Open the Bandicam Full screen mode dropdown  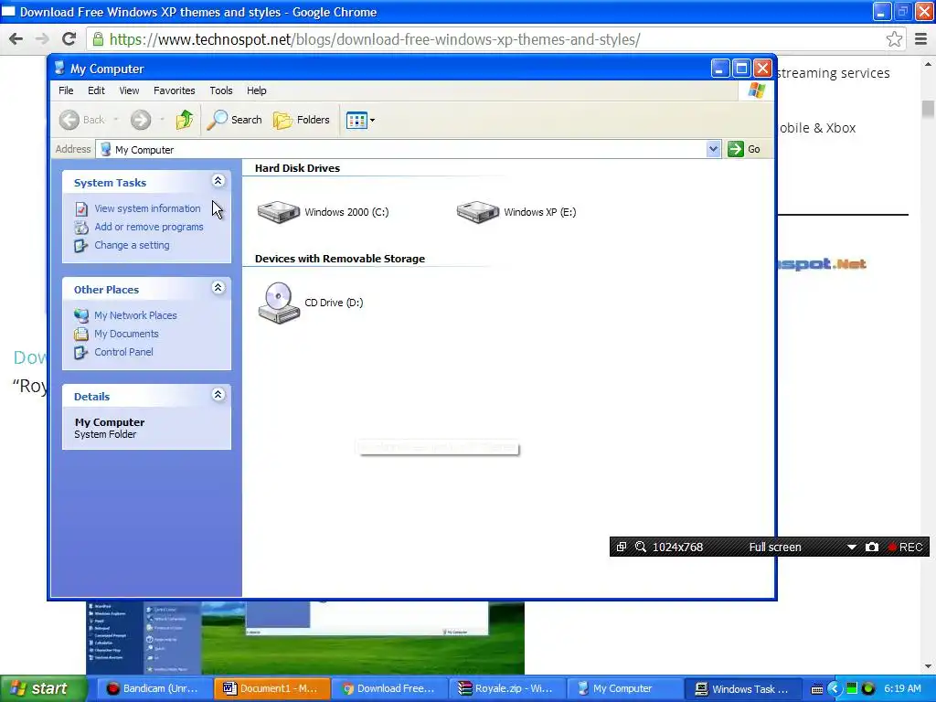852,547
